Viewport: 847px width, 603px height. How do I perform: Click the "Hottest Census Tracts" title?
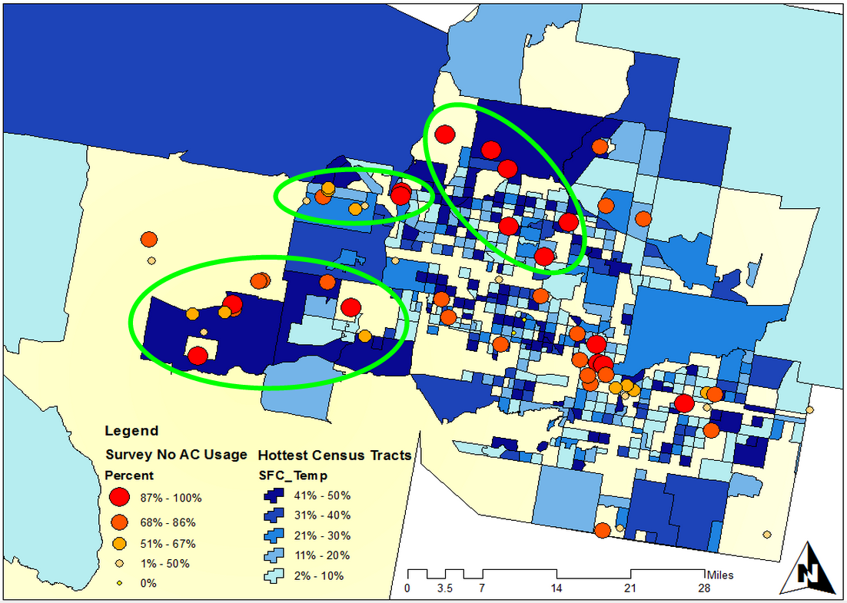tap(335, 456)
